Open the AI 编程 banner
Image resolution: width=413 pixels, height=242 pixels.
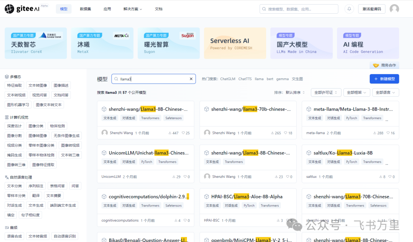coord(368,43)
